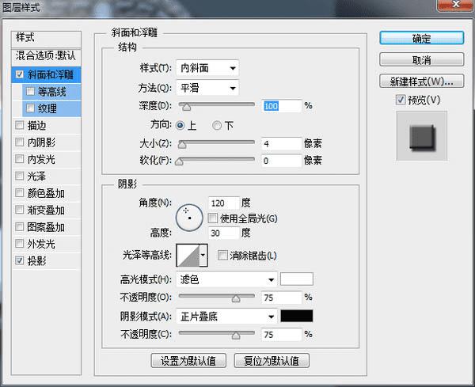Tick the 光泽 checkbox
Viewport: 475px width, 387px height.
click(x=19, y=176)
